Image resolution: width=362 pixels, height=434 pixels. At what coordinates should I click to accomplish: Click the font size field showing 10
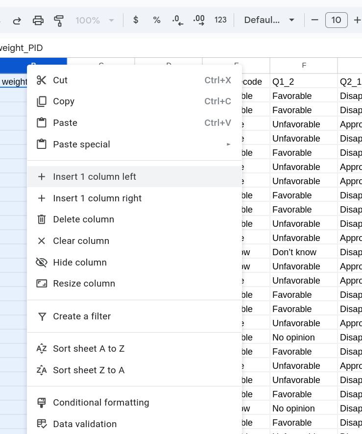tap(336, 20)
